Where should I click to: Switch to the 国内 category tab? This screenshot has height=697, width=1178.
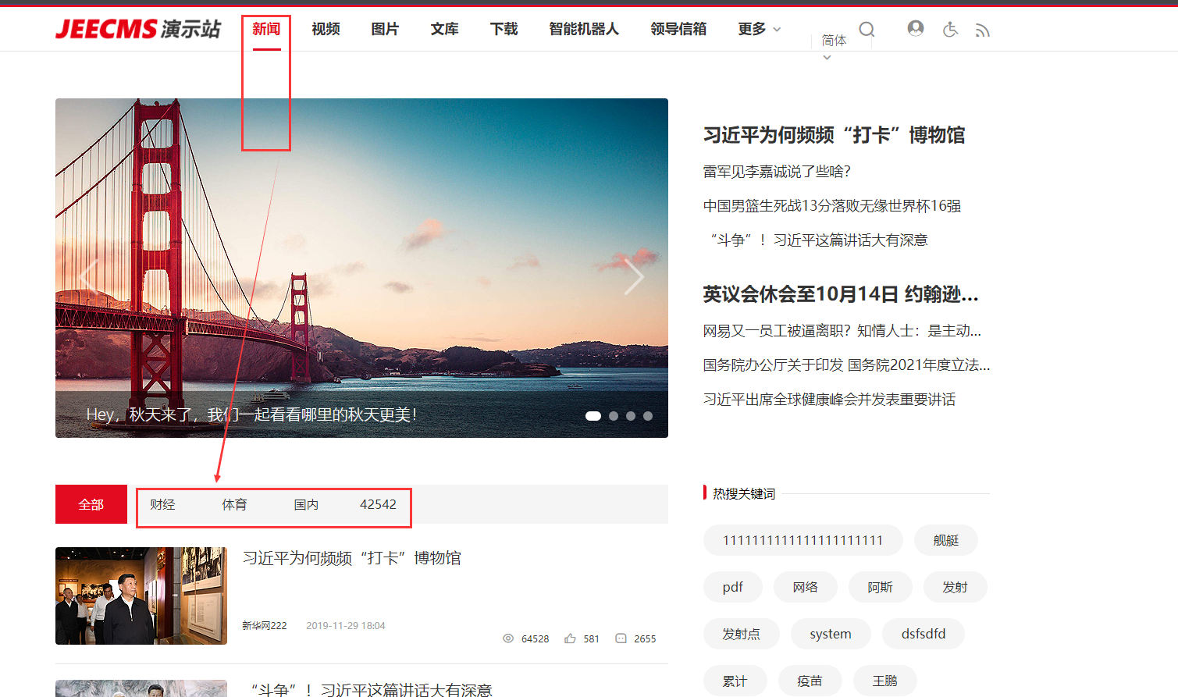pos(306,504)
